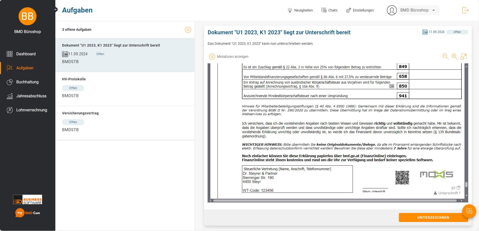
Task: Click the MOXIS logo in the document
Action: coord(436,174)
